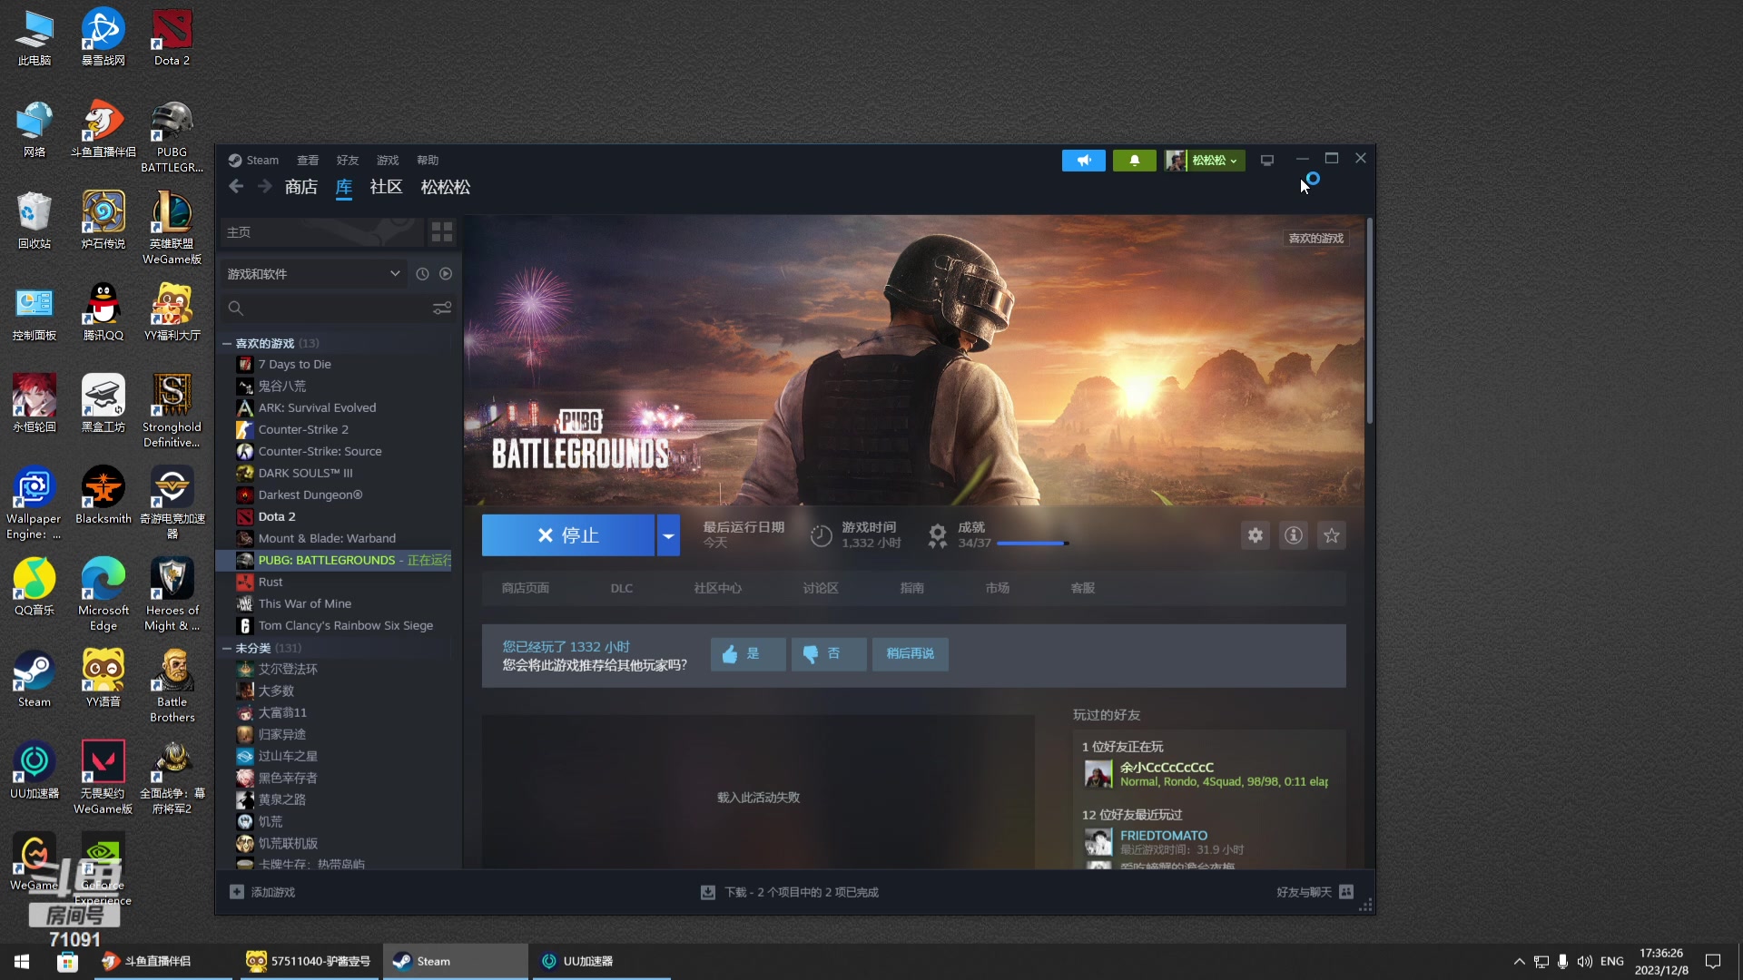Screen dimensions: 1743x980
Task: Open the 帮助 menu
Action: pos(428,161)
